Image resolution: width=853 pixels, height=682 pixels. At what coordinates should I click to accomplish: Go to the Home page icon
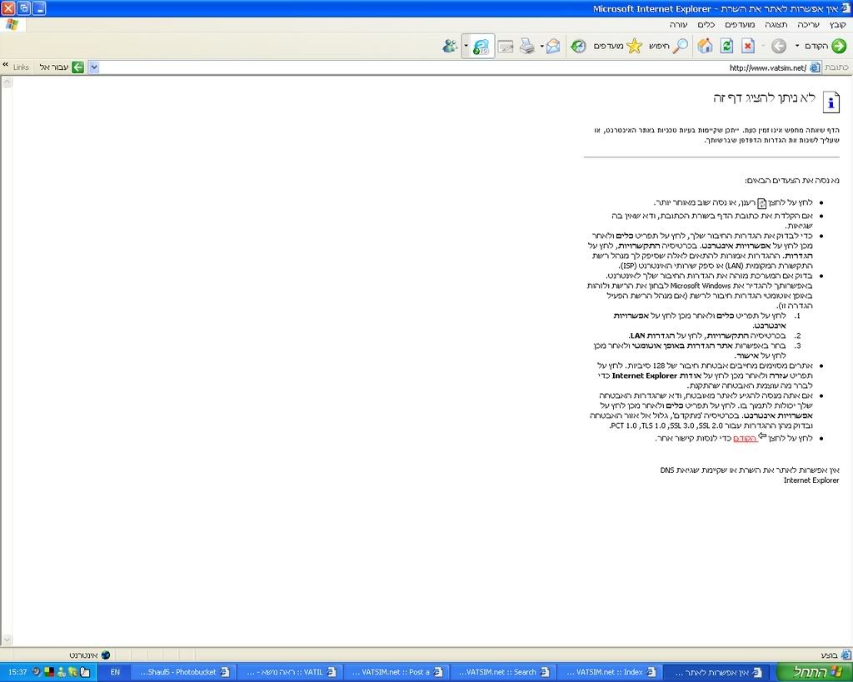[705, 46]
